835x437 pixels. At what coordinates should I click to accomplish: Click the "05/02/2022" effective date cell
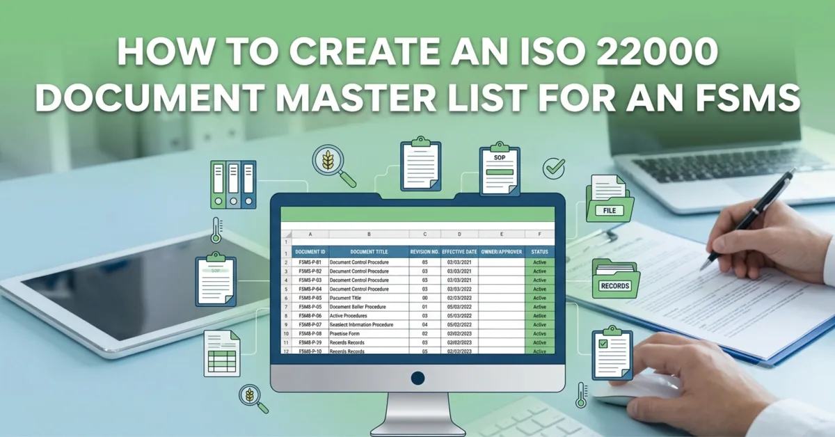pos(459,325)
